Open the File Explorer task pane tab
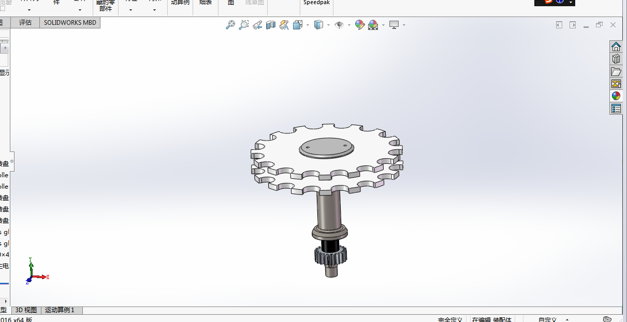The image size is (627, 322). pos(616,71)
